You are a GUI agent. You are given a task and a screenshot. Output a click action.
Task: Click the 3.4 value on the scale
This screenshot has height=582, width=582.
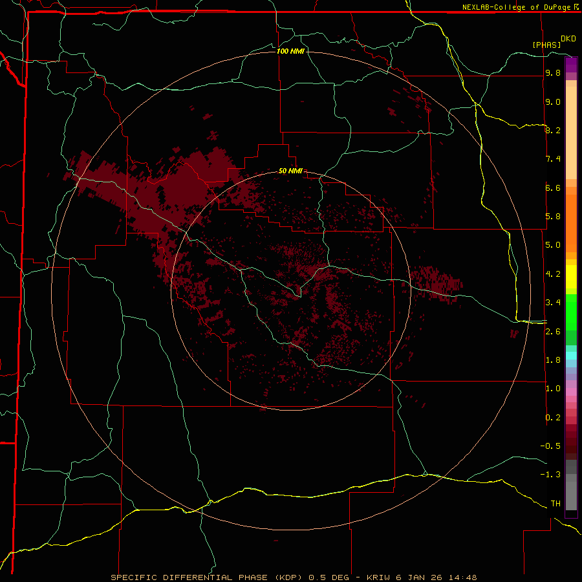tap(553, 303)
